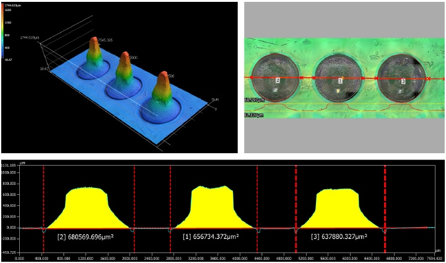Click the [3] 637880.327µm² area label
446x263 pixels.
338,236
